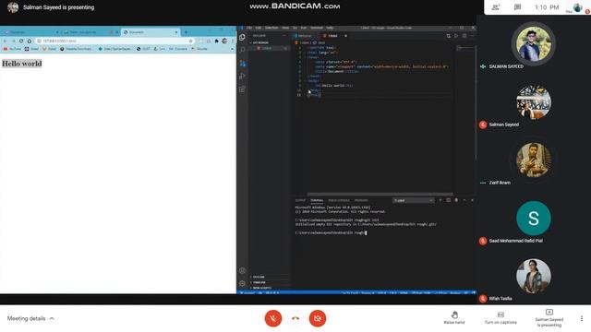The image size is (591, 332).
Task: Open the Manage gear in VS Code activity bar
Action: click(242, 283)
